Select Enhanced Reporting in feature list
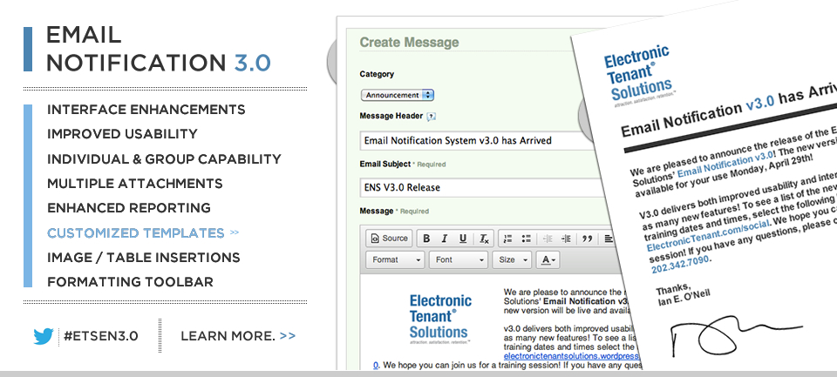The width and height of the screenshot is (837, 377). click(129, 208)
